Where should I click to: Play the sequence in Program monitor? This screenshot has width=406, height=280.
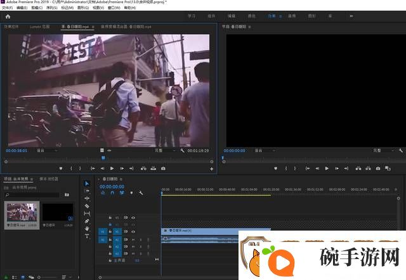[x=327, y=169]
